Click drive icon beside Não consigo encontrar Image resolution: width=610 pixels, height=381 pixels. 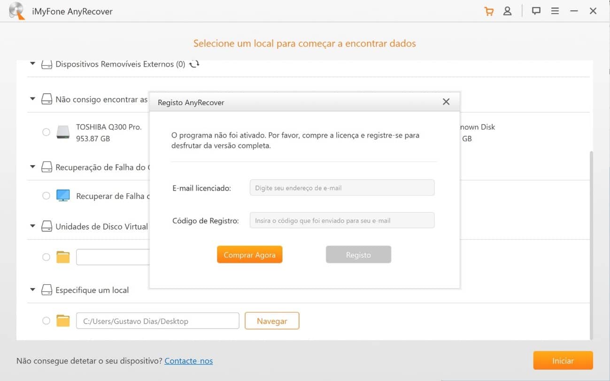click(46, 99)
